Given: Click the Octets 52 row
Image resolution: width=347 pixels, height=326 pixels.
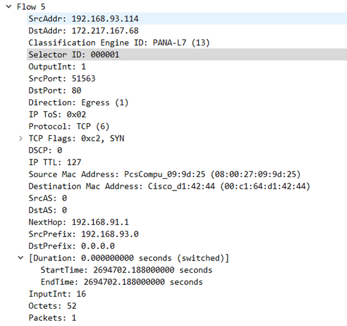Looking at the screenshot, I should [x=187, y=306].
